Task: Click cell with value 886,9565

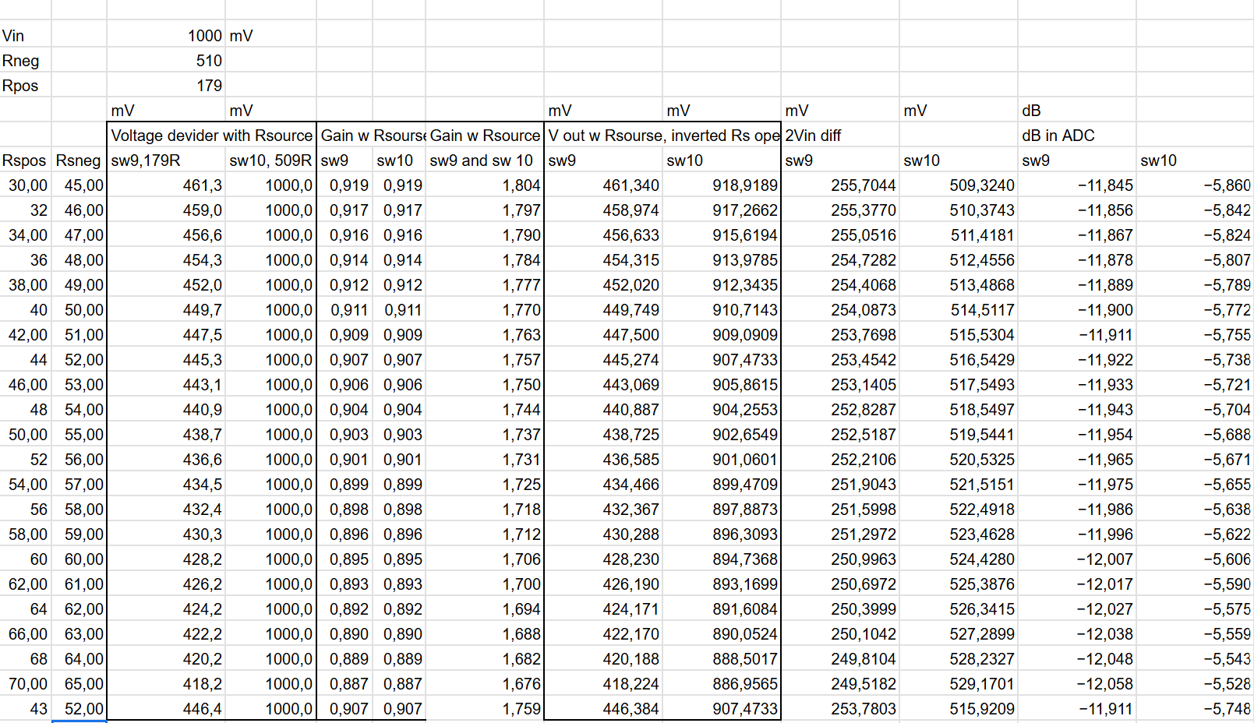Action: point(722,684)
